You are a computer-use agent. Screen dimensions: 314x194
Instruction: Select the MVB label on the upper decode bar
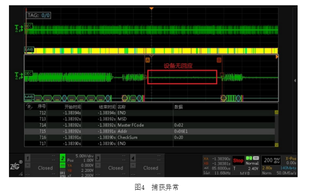(29, 49)
